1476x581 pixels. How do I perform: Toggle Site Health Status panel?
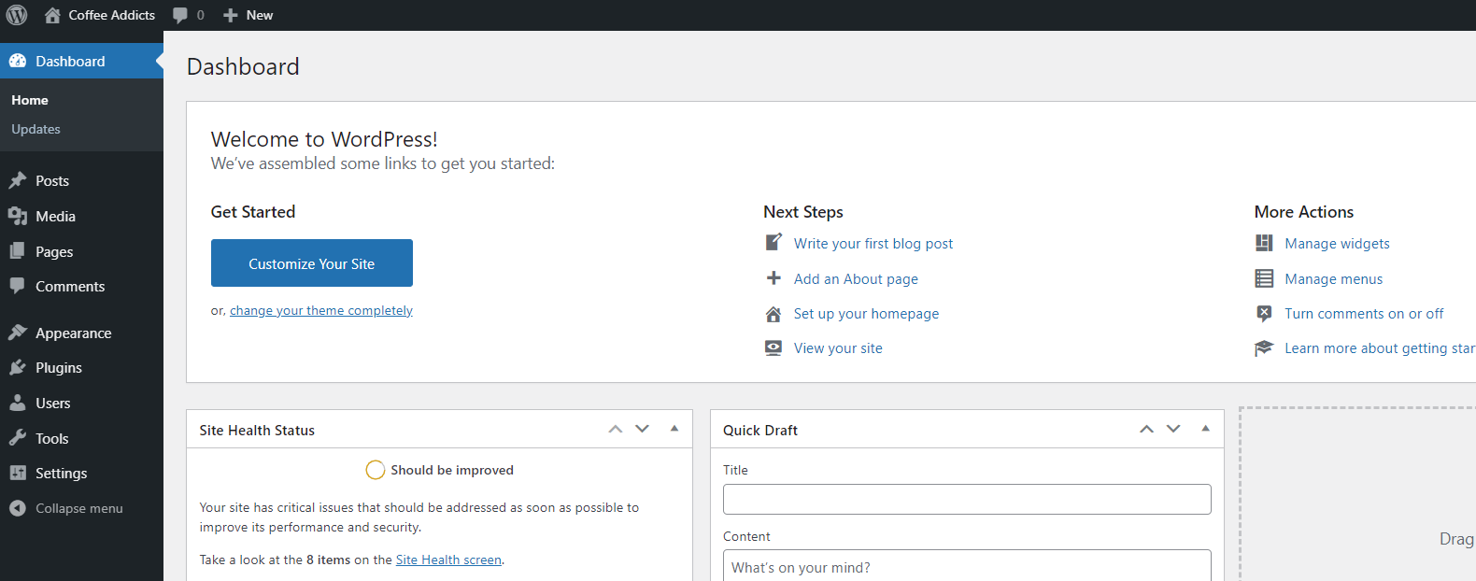[x=674, y=429]
